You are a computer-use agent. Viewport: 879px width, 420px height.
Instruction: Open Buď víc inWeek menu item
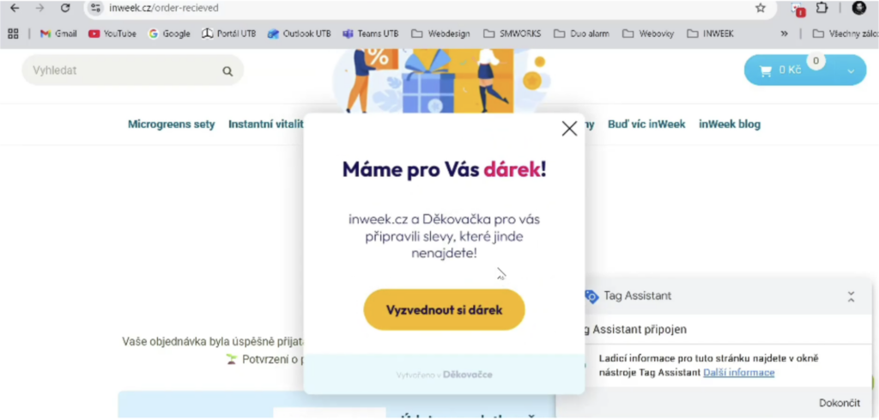click(646, 125)
